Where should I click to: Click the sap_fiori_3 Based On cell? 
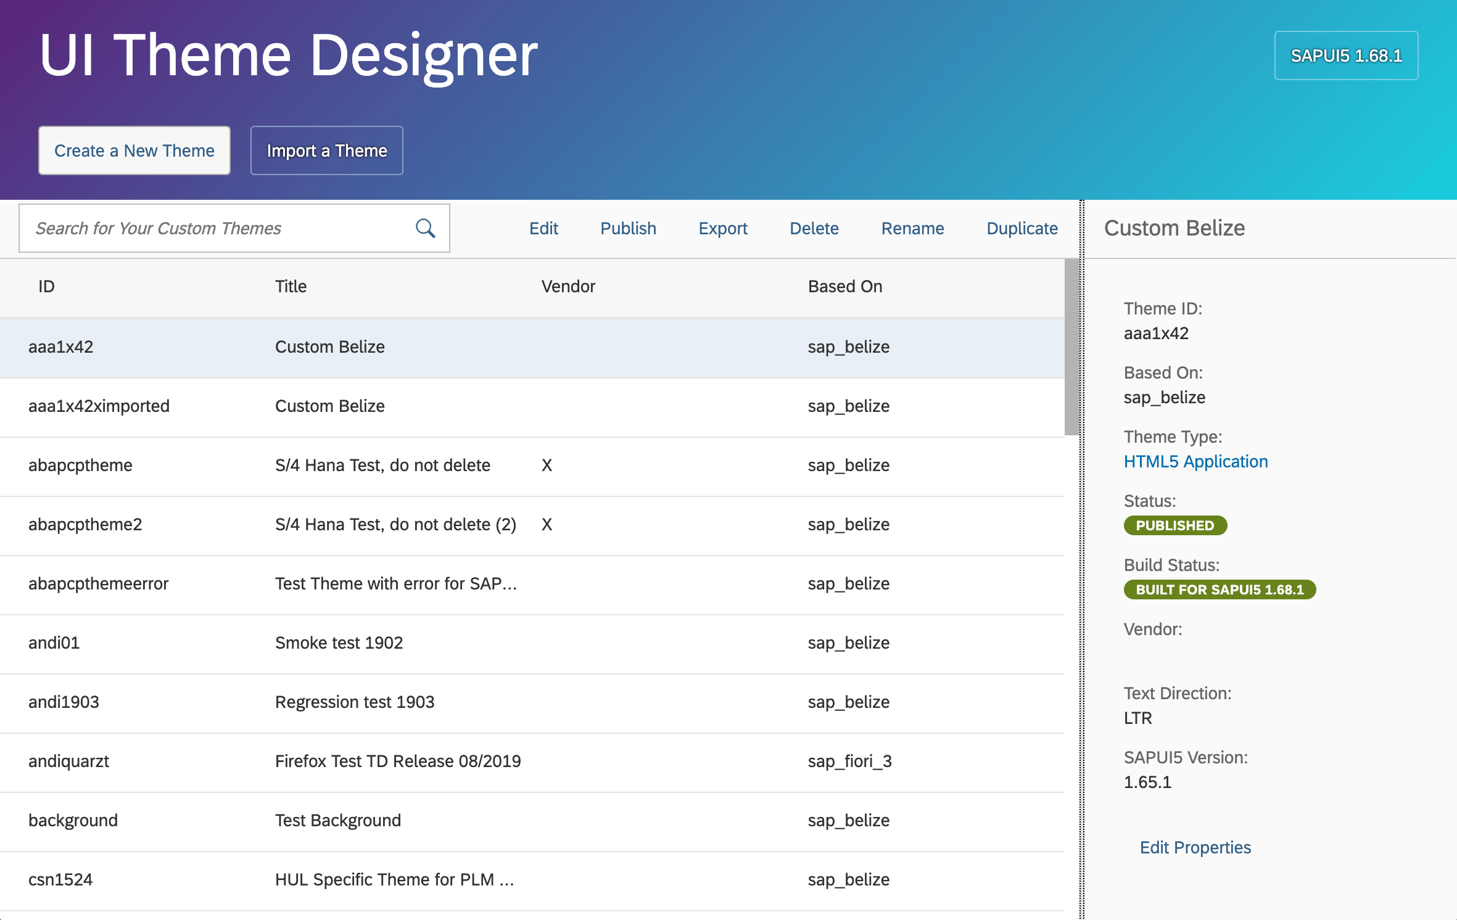coord(850,761)
